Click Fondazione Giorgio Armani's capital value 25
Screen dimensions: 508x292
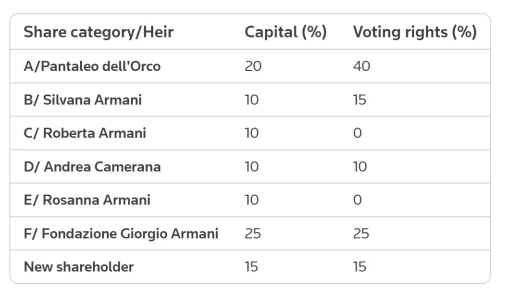[x=253, y=234]
